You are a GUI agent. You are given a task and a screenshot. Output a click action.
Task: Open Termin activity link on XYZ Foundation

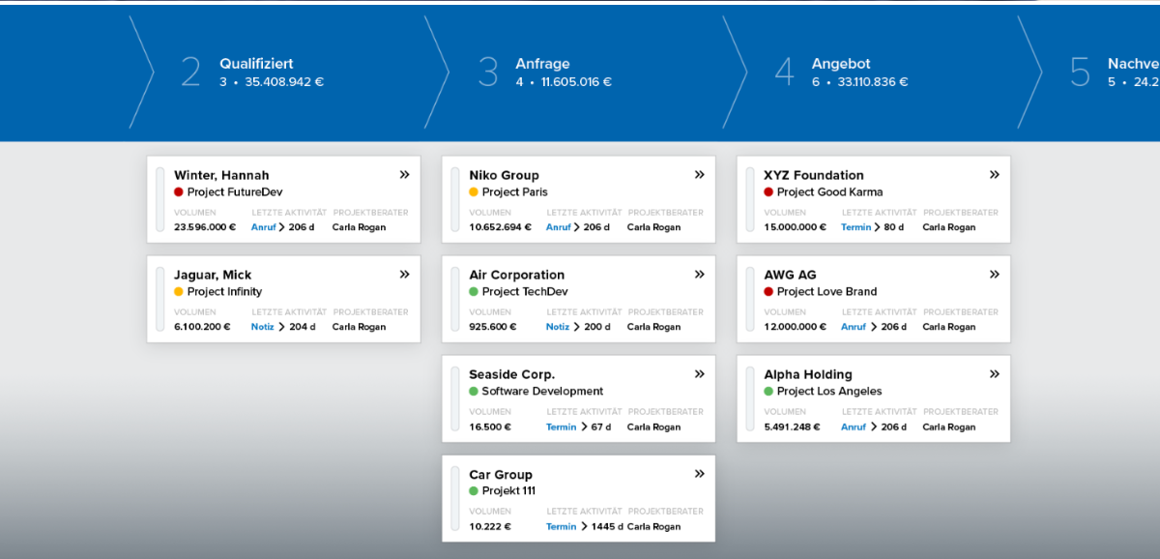(855, 227)
